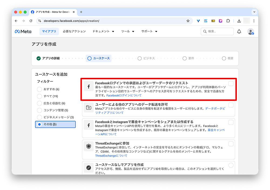Open the Chrome downloads icon
Image resolution: width=270 pixels, height=190 pixels.
[239, 21]
